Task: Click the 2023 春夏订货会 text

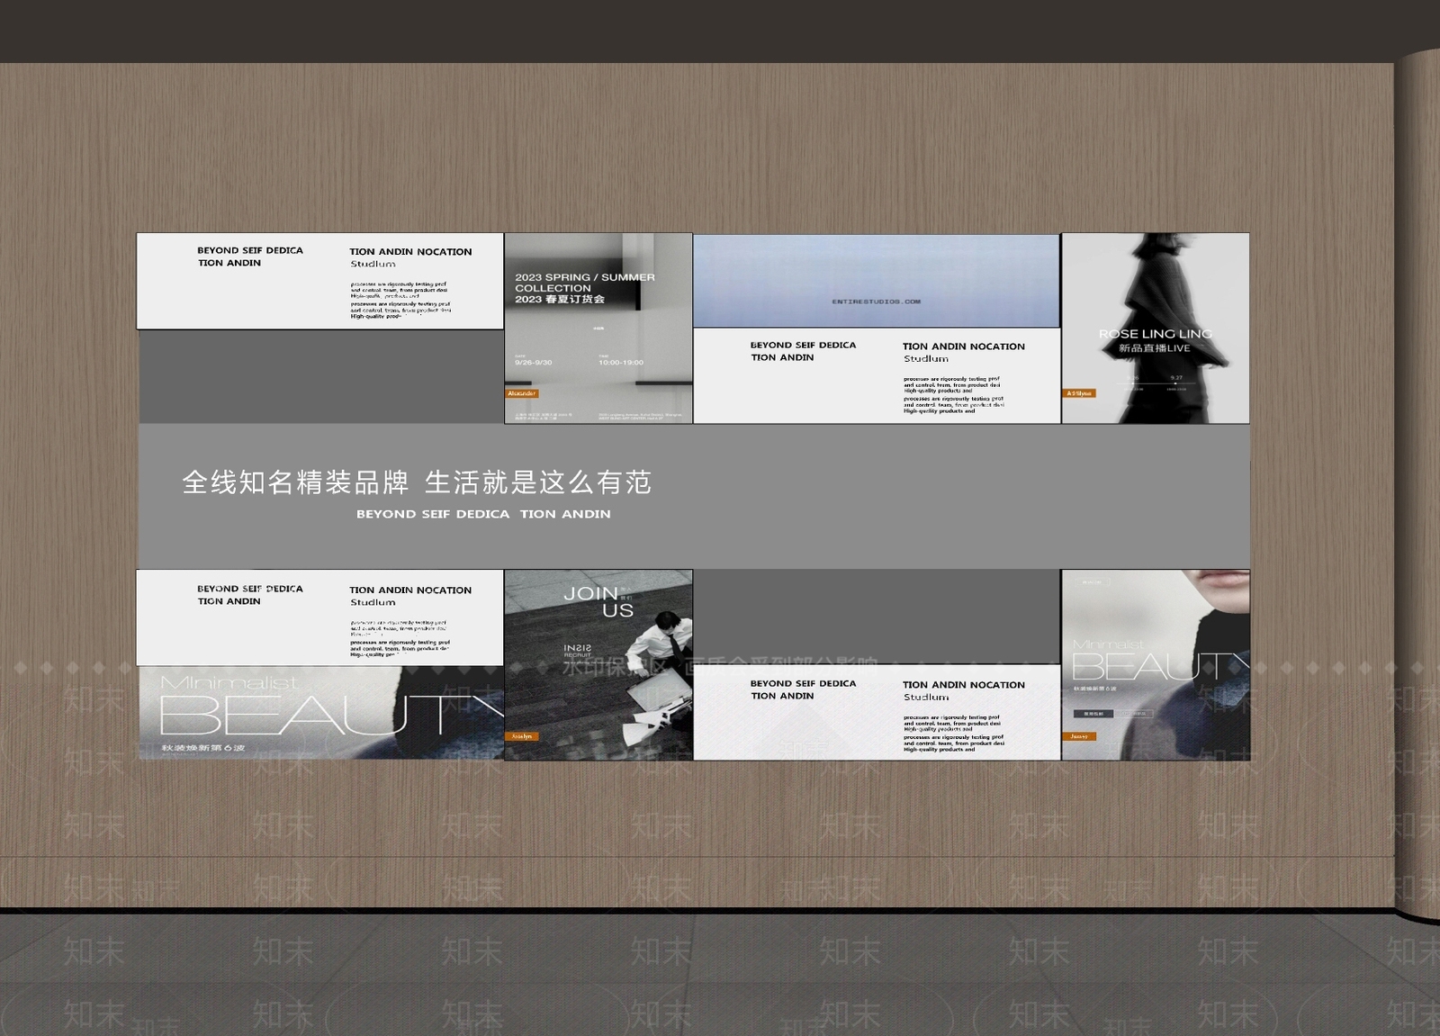Action: (560, 300)
